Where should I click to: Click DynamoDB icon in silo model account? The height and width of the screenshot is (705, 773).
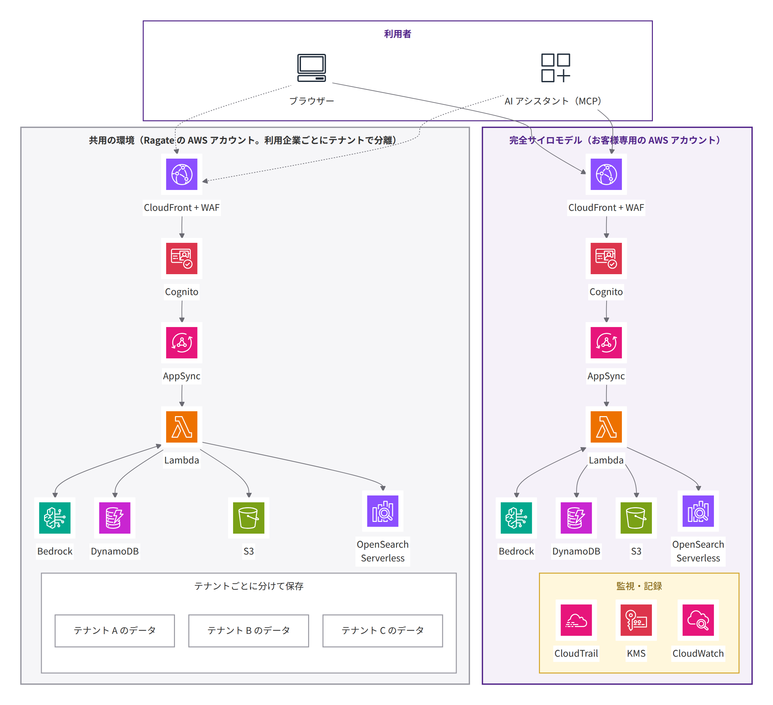tap(576, 518)
